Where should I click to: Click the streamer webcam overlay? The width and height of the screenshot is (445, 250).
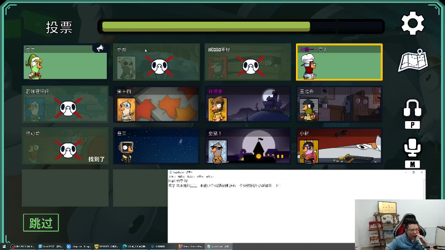tap(400, 224)
